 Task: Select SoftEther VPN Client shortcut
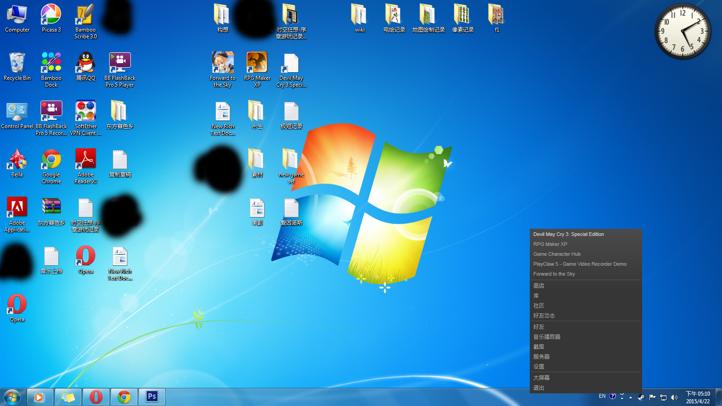coord(85,118)
